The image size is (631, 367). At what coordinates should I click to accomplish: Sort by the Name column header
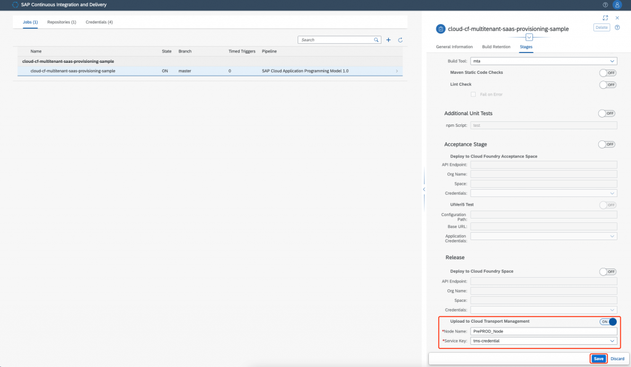36,52
